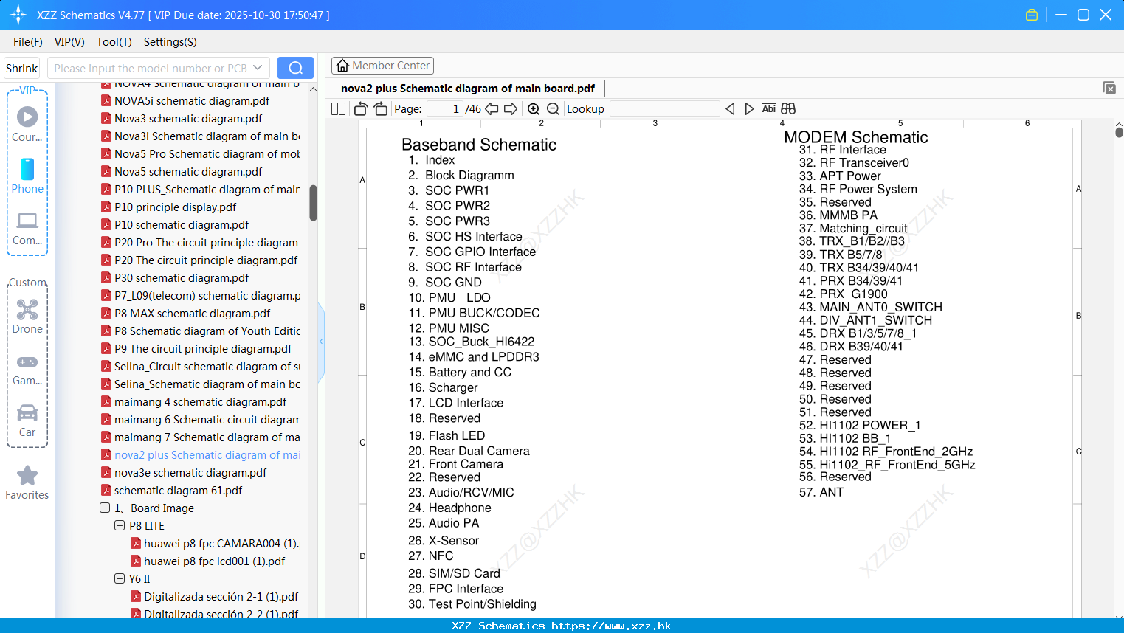This screenshot has height=633, width=1124.
Task: Open maimang 4 schematic diagram.pdf
Action: (200, 401)
